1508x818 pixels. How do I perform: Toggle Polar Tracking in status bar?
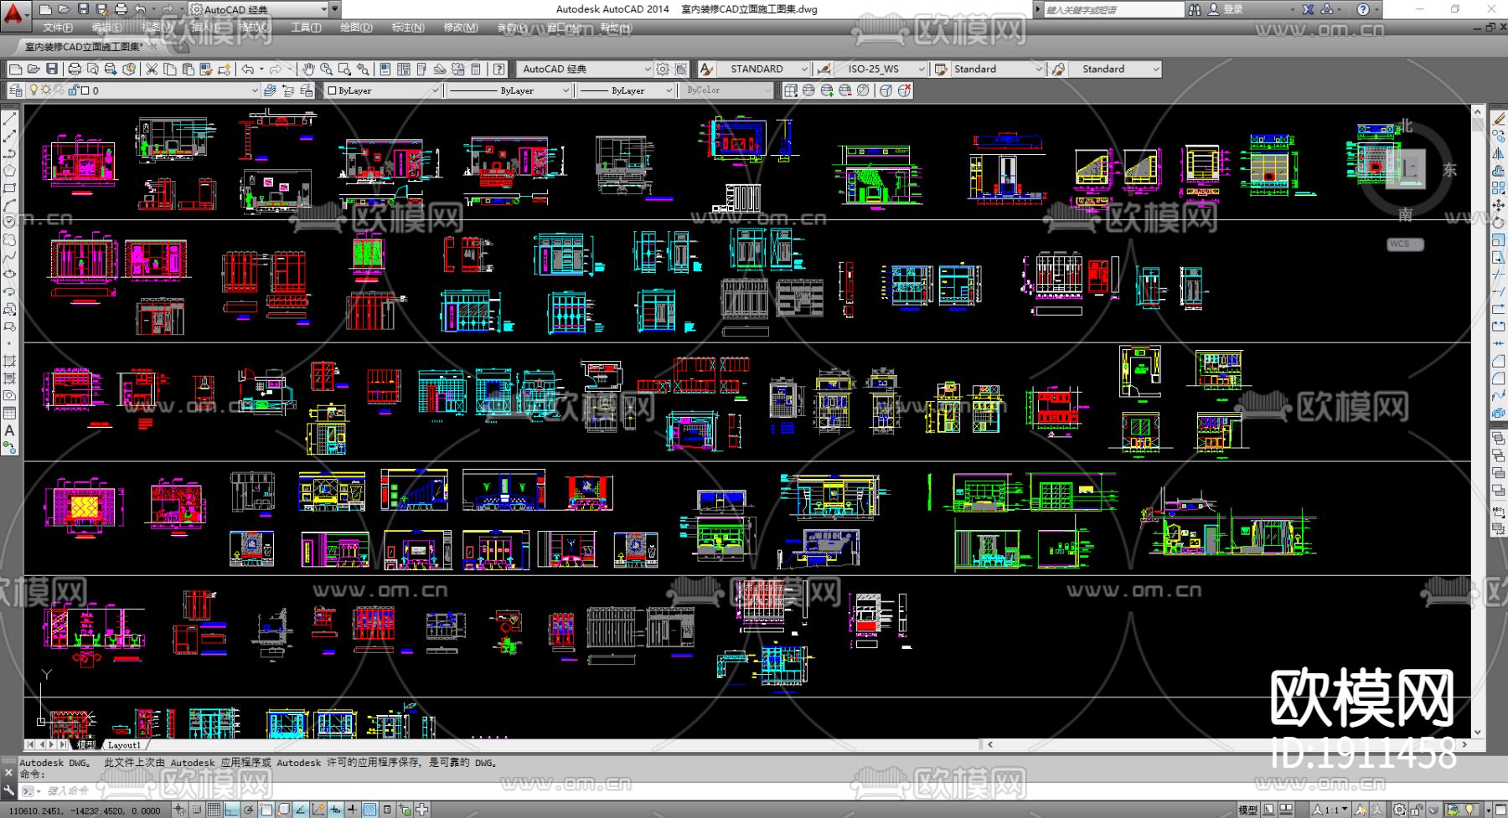[249, 810]
